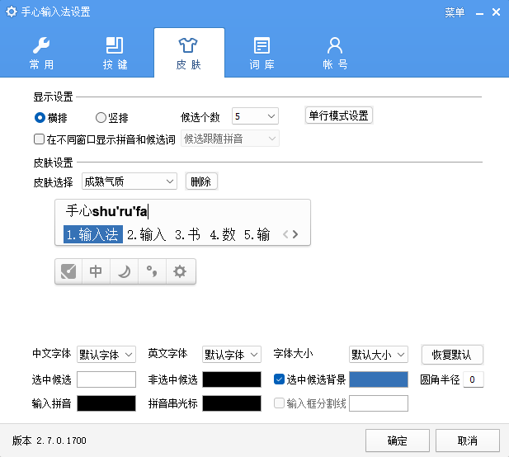This screenshot has height=457, width=509.
Task: Expand the 候选个数 dropdown
Action: point(255,116)
